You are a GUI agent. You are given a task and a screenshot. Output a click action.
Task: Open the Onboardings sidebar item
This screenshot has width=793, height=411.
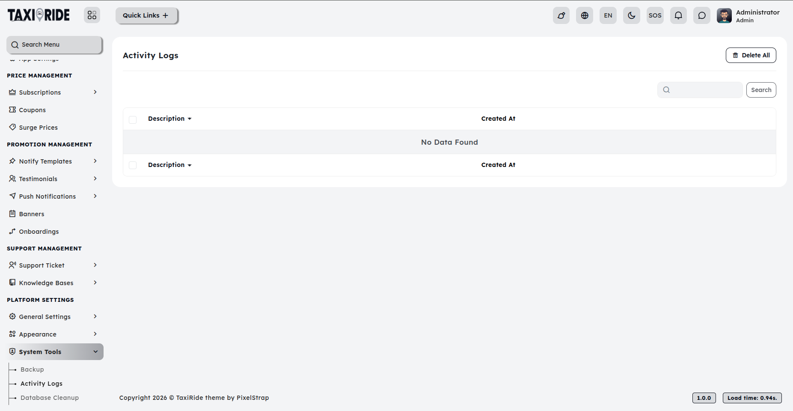click(x=54, y=232)
